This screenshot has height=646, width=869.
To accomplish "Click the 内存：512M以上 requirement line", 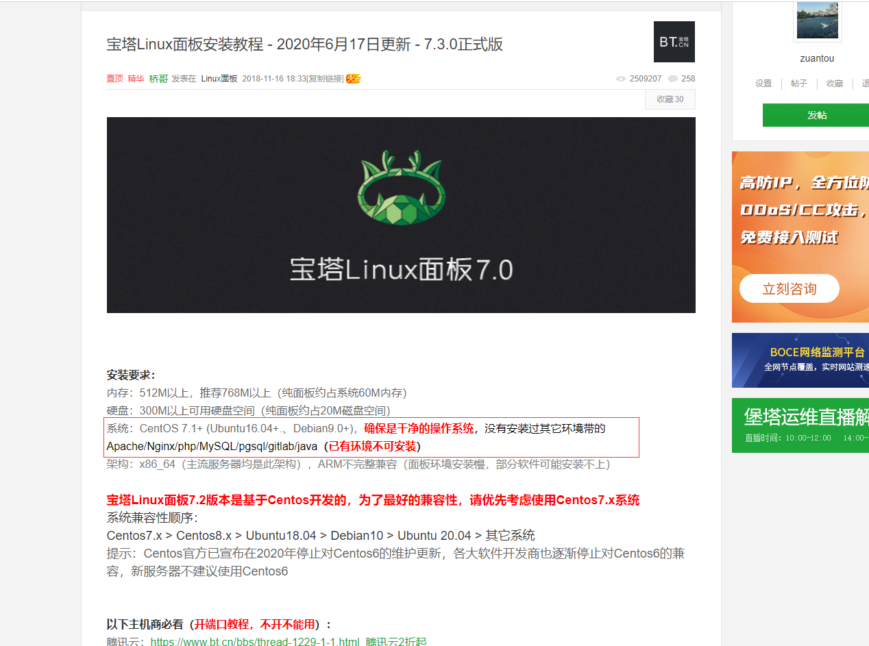I will [x=256, y=393].
